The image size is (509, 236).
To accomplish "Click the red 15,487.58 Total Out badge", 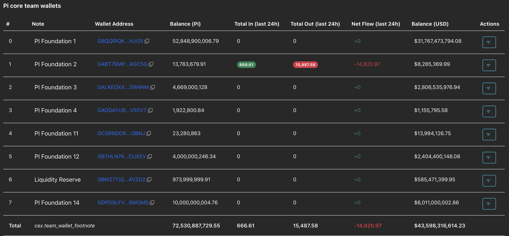I will 305,65.
